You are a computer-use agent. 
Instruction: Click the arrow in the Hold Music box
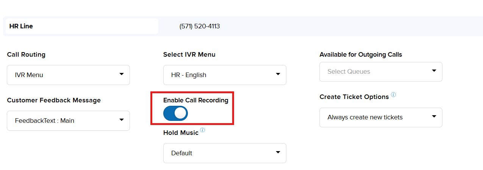pos(278,152)
